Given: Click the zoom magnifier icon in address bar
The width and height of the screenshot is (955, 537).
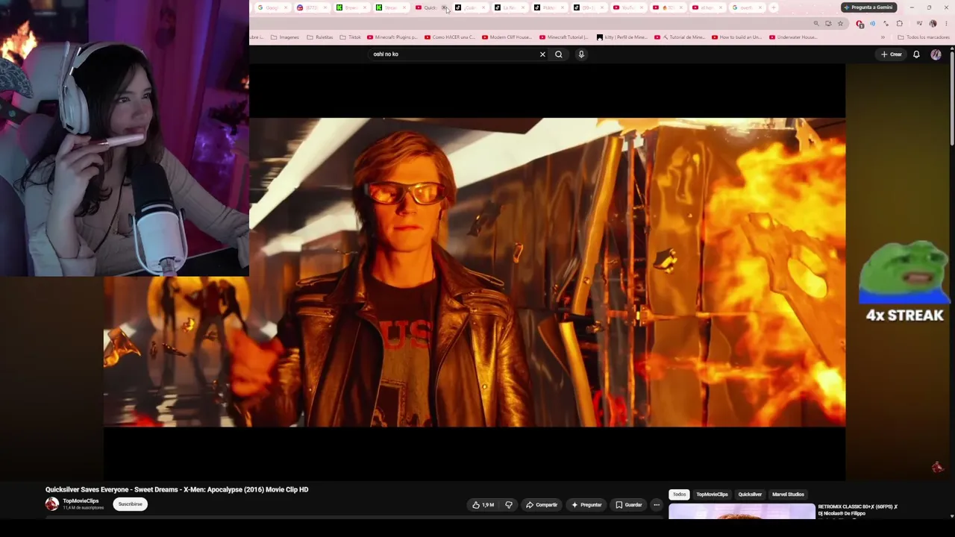Looking at the screenshot, I should pyautogui.click(x=816, y=24).
